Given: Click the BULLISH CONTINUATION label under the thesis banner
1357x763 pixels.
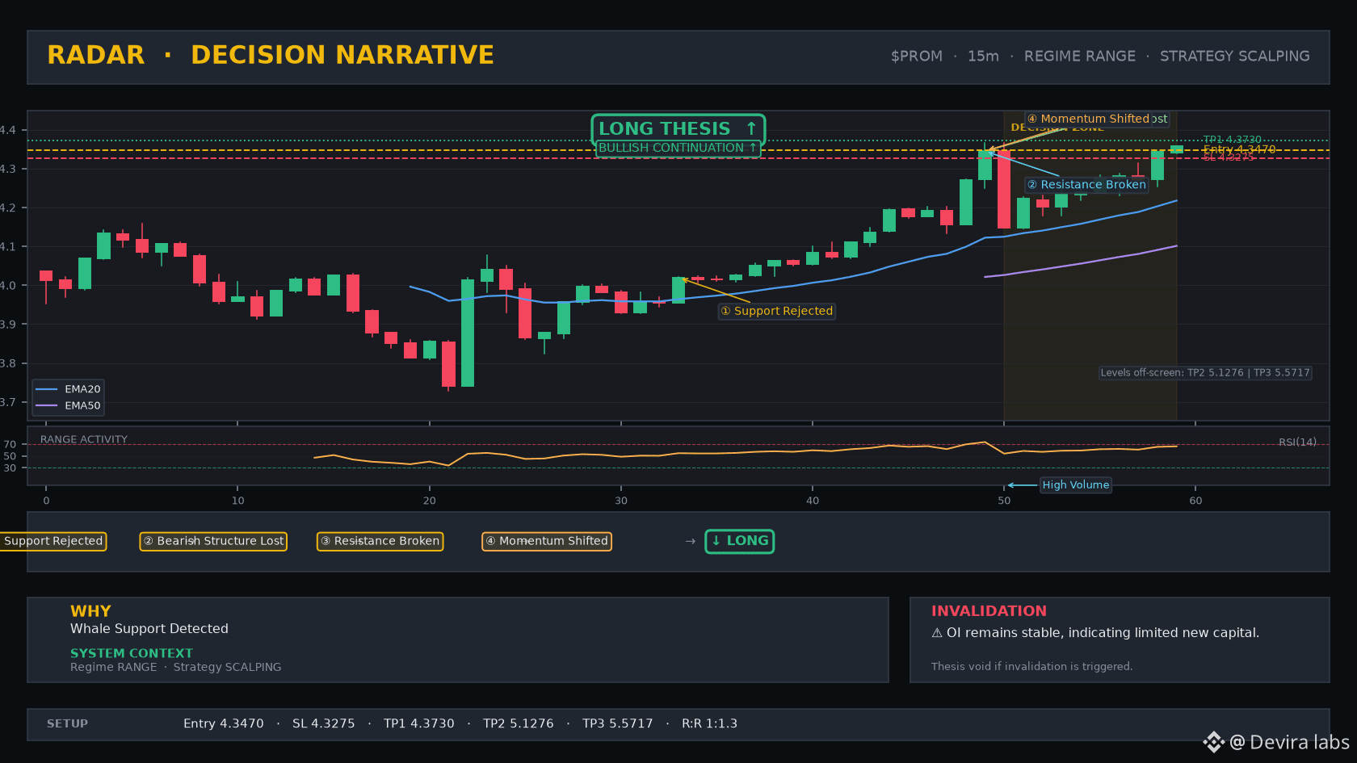Looking at the screenshot, I should coord(678,149).
